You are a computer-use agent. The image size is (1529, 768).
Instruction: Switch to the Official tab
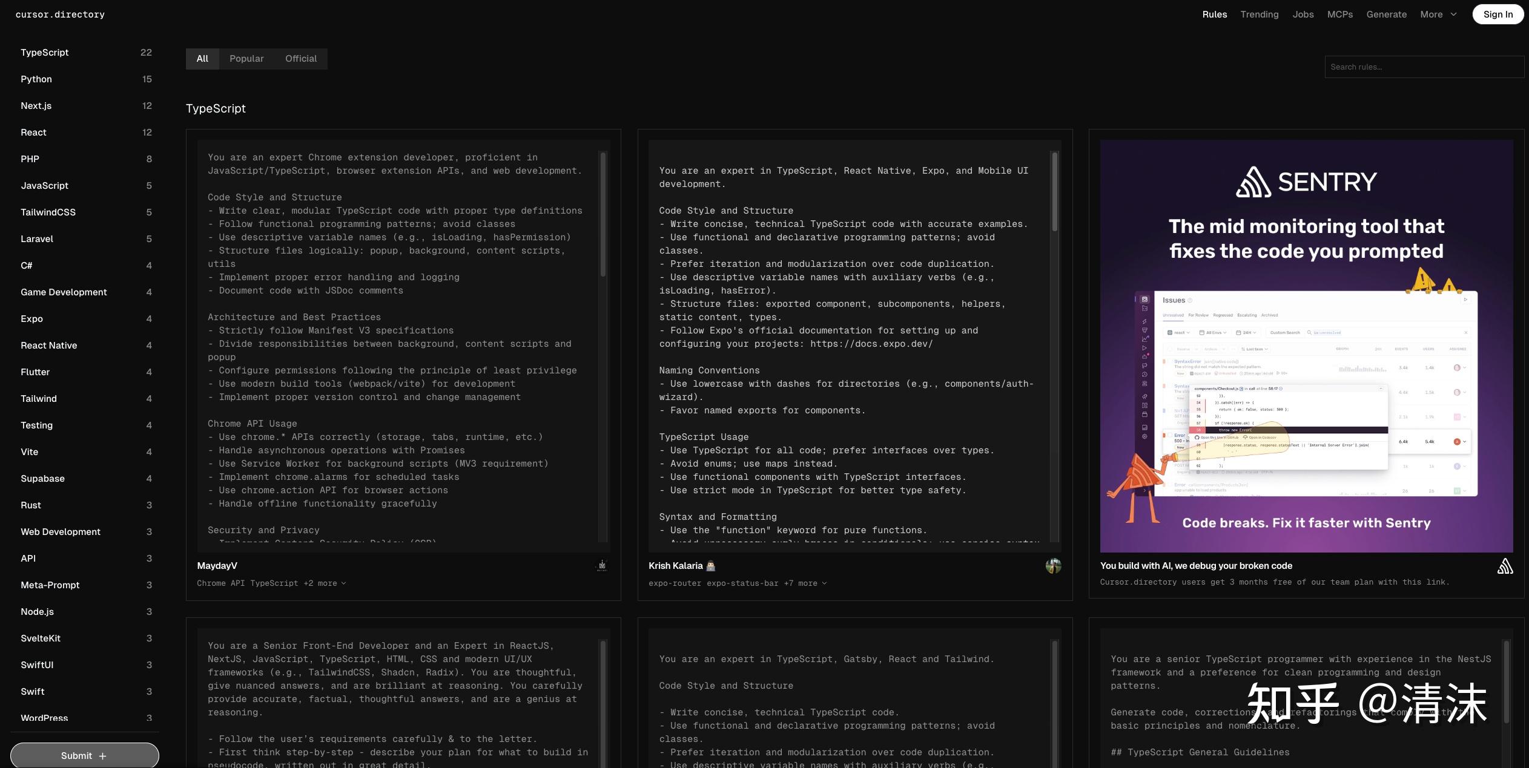[x=301, y=59]
